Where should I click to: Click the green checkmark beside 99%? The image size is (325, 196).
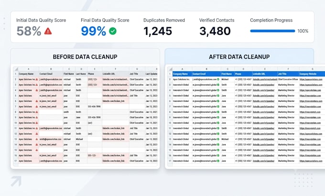(x=113, y=31)
